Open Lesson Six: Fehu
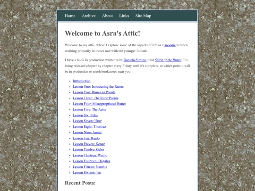Screen dimensions: 255x191 pyautogui.click(x=85, y=116)
